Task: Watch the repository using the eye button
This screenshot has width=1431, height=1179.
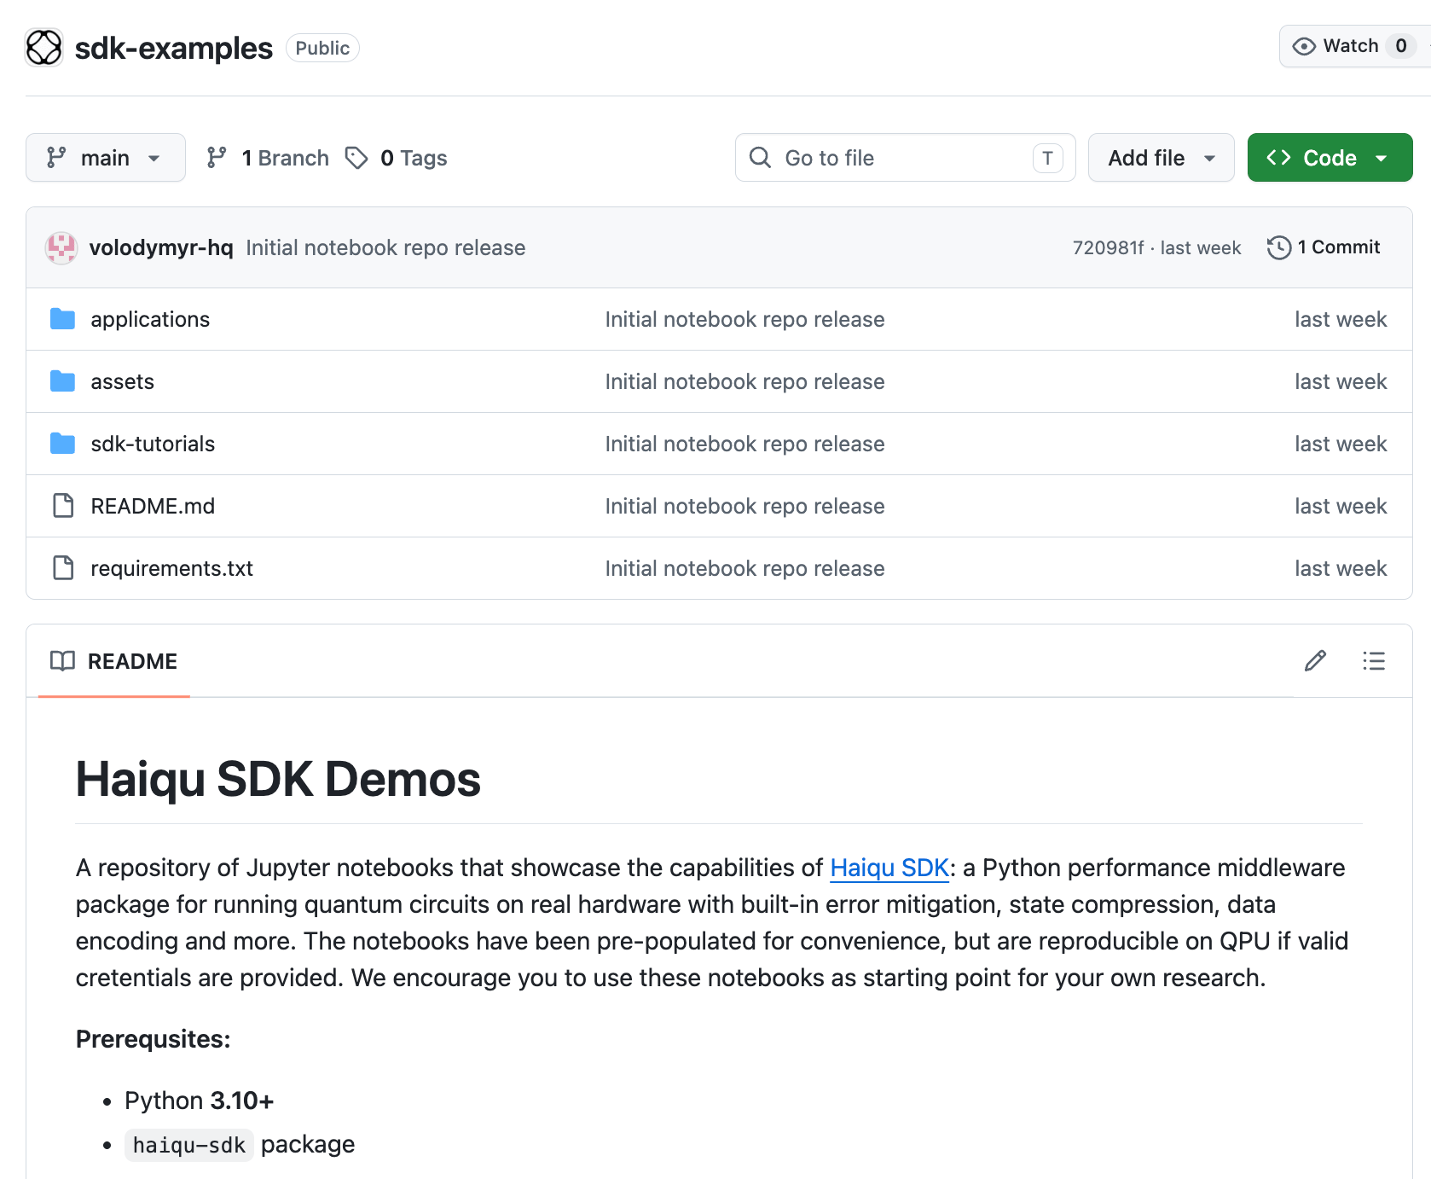Action: (x=1354, y=46)
